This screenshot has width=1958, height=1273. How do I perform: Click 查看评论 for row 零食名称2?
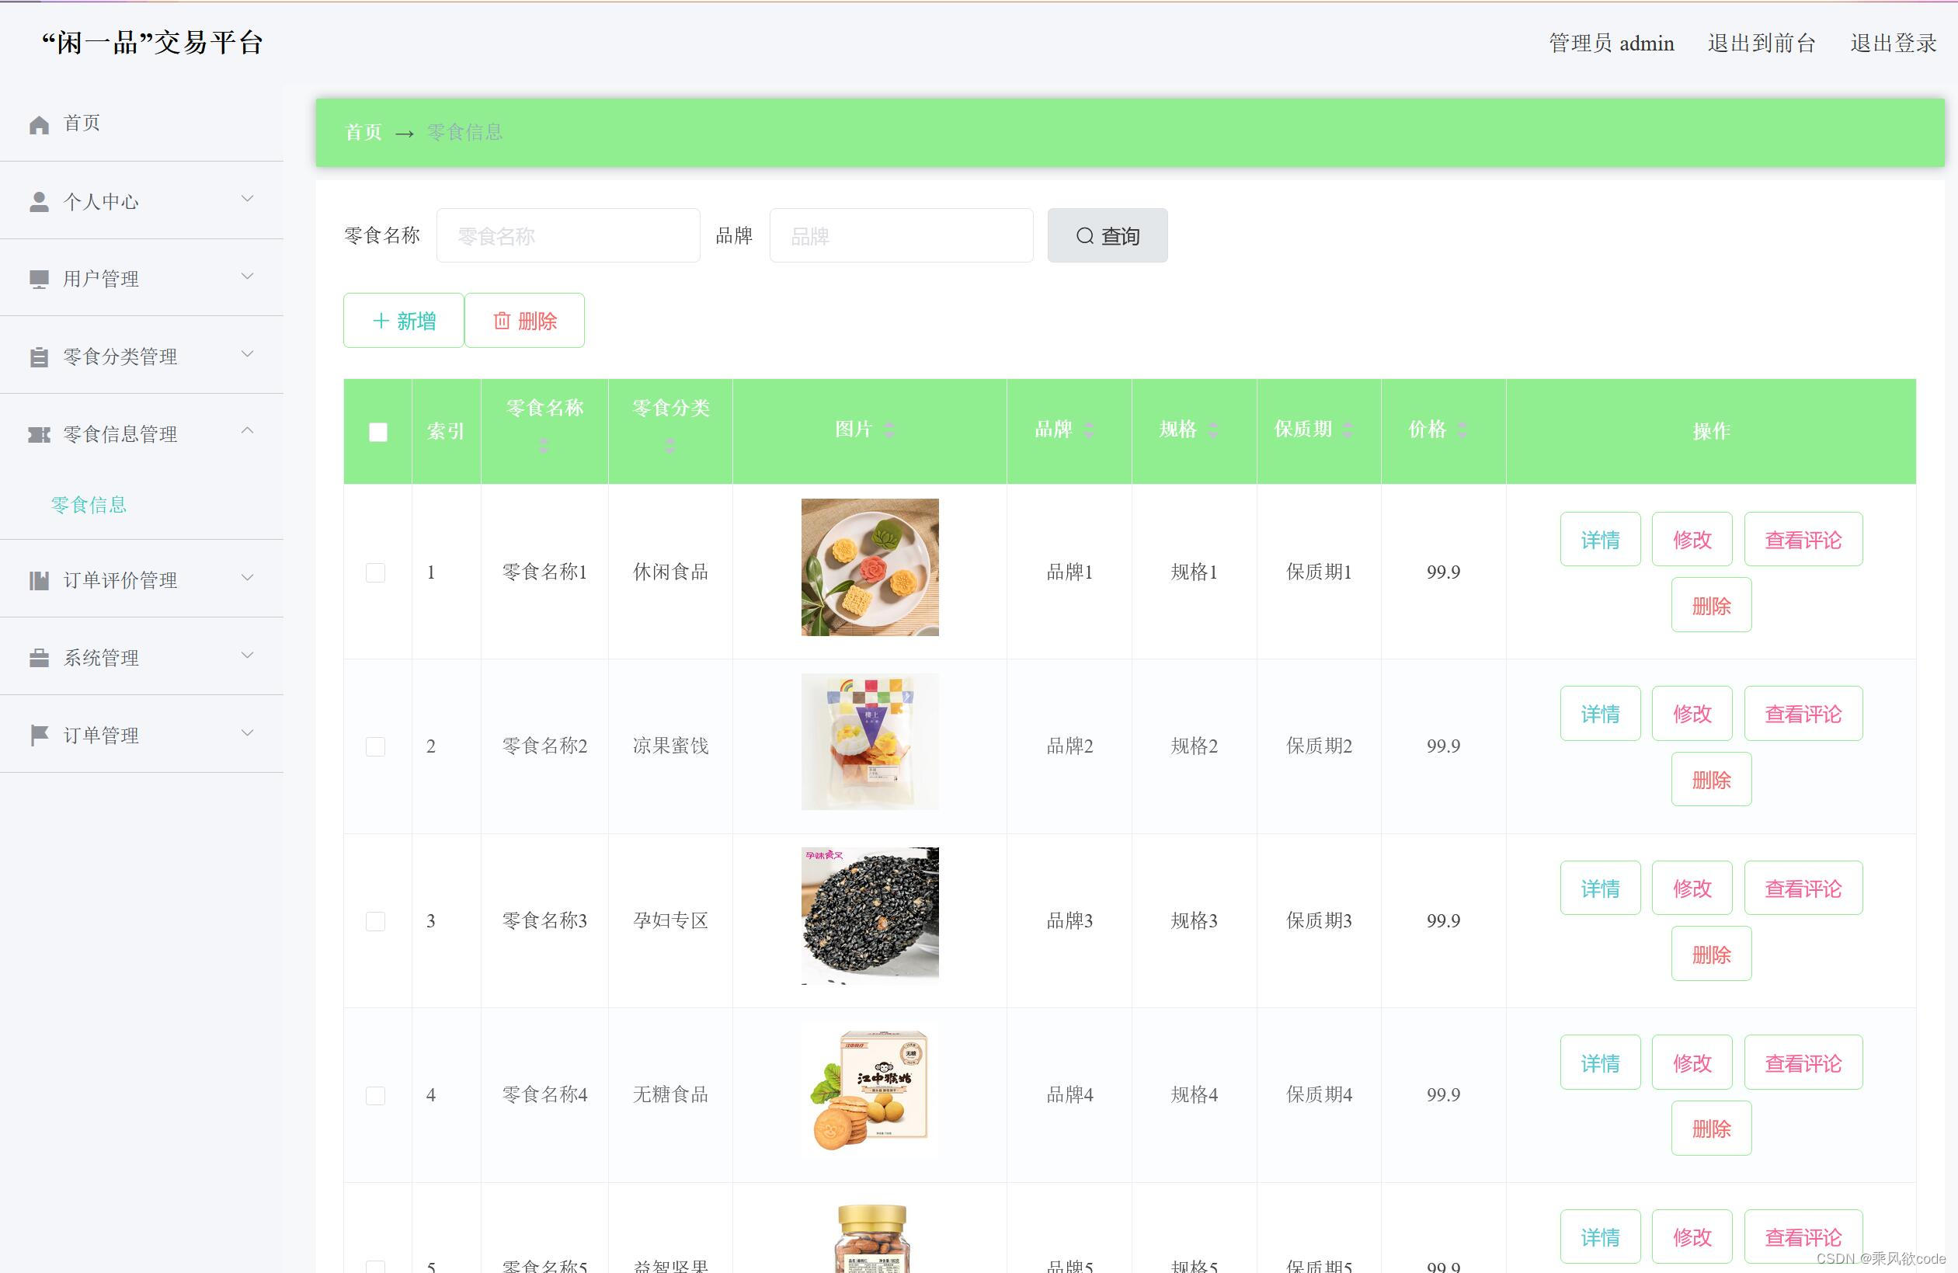pyautogui.click(x=1803, y=713)
